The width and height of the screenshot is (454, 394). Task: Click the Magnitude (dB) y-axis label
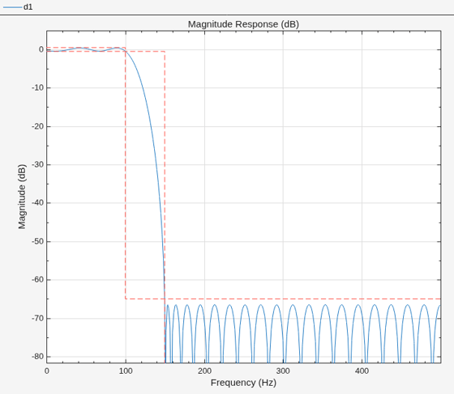22,197
